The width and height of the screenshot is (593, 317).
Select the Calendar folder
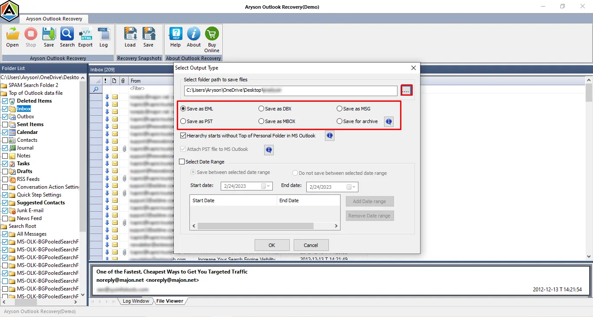(27, 132)
